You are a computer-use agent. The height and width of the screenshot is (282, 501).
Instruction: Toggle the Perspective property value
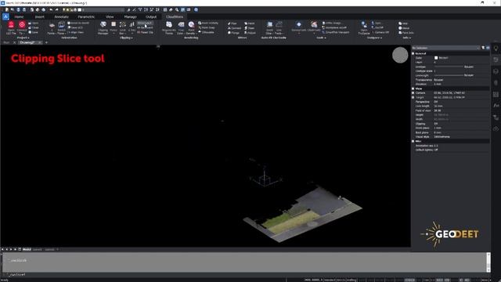click(x=436, y=102)
